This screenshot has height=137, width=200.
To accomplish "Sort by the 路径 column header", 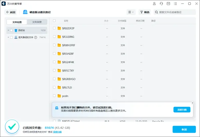I will point(153,21).
